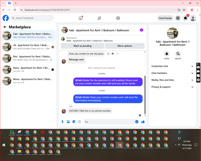
Task: Click the chat scrollbar down arrow
Action: point(145,116)
